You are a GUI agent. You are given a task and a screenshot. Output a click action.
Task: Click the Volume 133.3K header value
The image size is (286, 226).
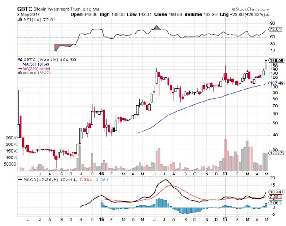click(201, 14)
